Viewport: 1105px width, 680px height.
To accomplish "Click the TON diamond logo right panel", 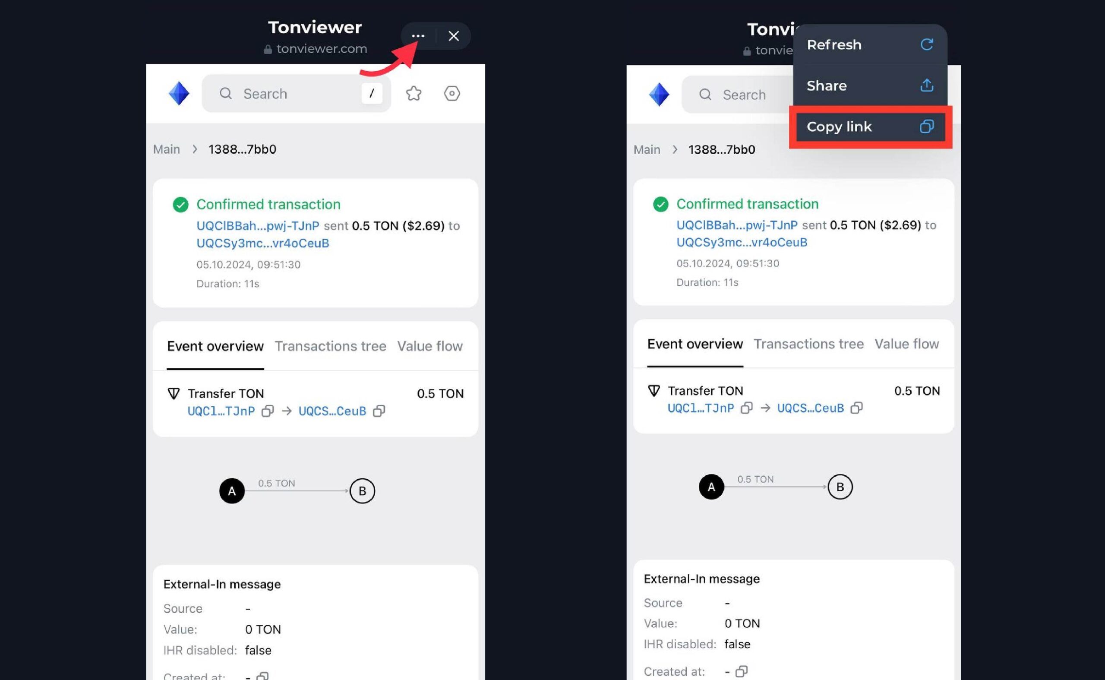I will click(x=659, y=93).
